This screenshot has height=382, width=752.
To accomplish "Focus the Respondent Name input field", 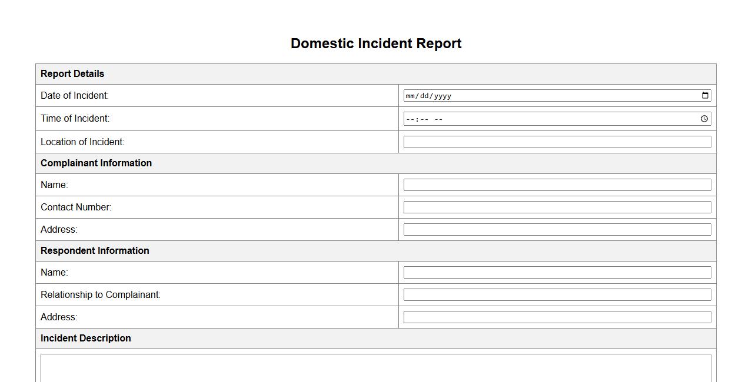I will coord(557,273).
